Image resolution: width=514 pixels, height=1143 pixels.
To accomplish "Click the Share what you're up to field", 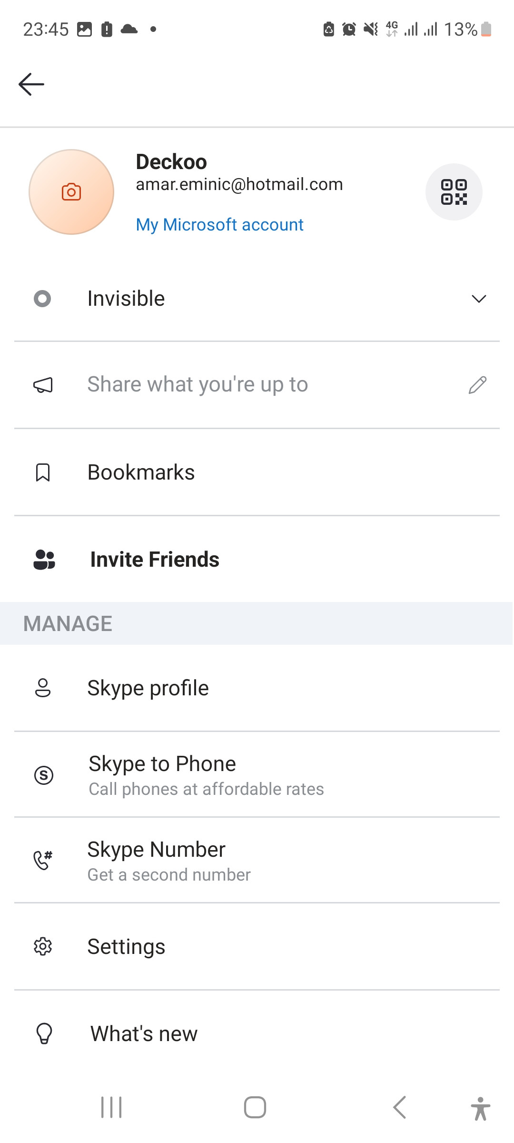I will (x=257, y=385).
